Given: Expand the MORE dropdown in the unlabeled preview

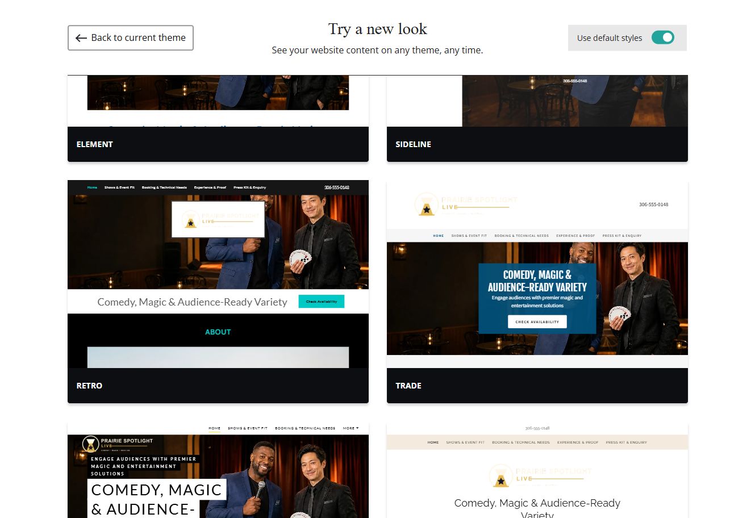Looking at the screenshot, I should 351,428.
